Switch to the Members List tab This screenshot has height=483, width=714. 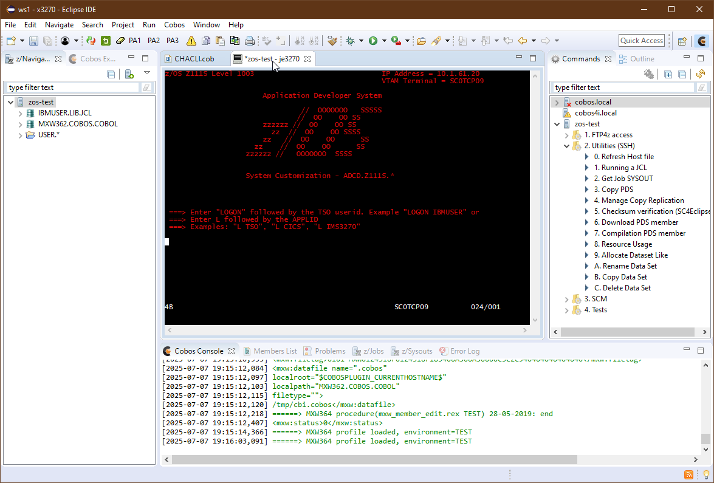click(x=270, y=351)
